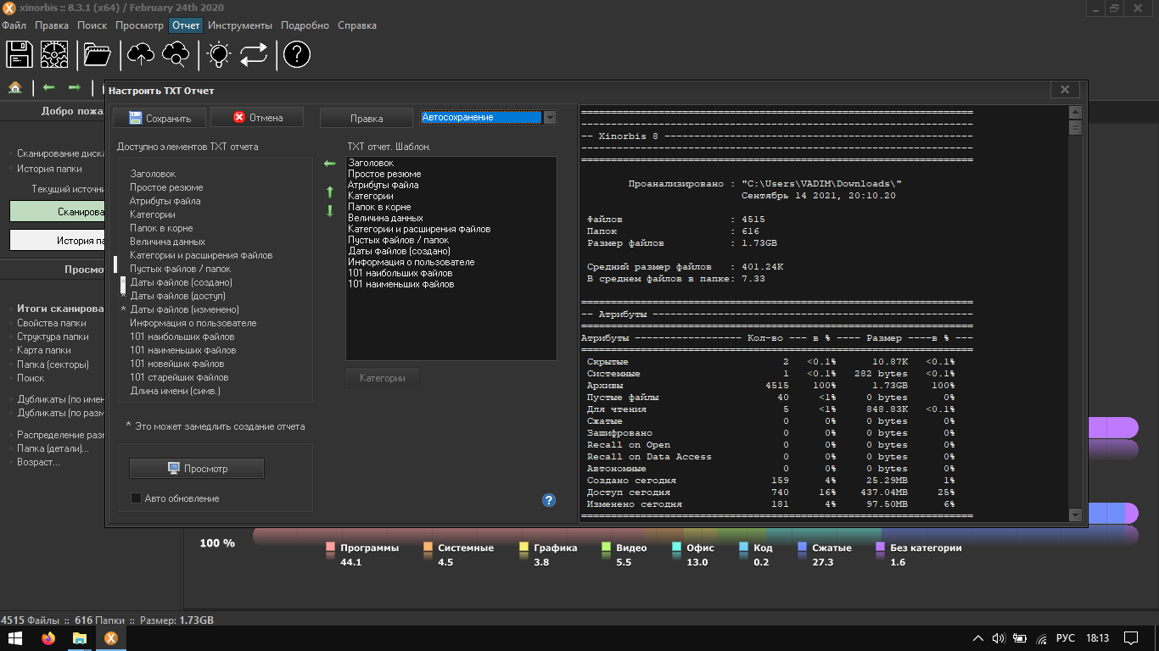This screenshot has width=1159, height=651.
Task: Click the Программы red legend swatch
Action: 331,548
